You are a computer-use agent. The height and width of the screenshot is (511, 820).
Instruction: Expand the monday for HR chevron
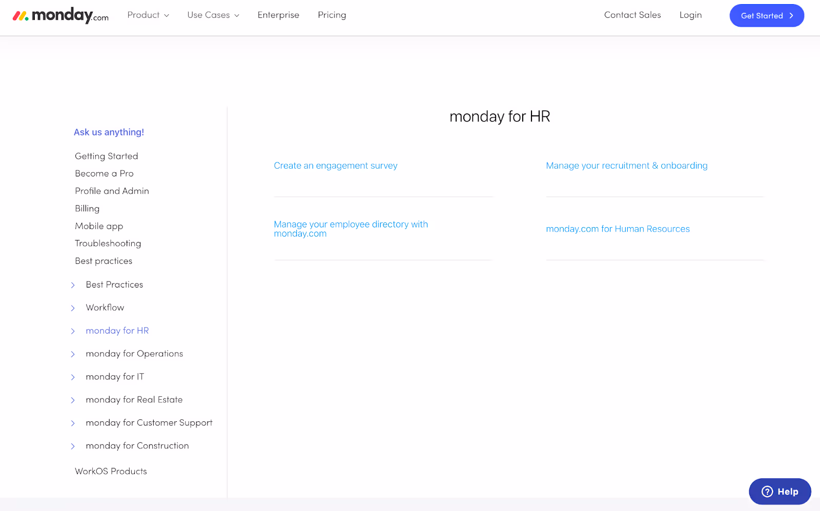coord(73,331)
